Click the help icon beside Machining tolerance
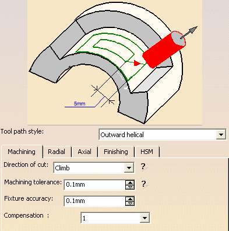229x231 pixels. pos(144,184)
